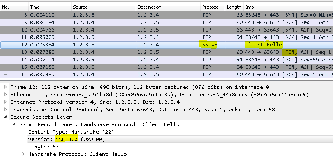Select packet 14 row at time 0.007114

[166, 60]
